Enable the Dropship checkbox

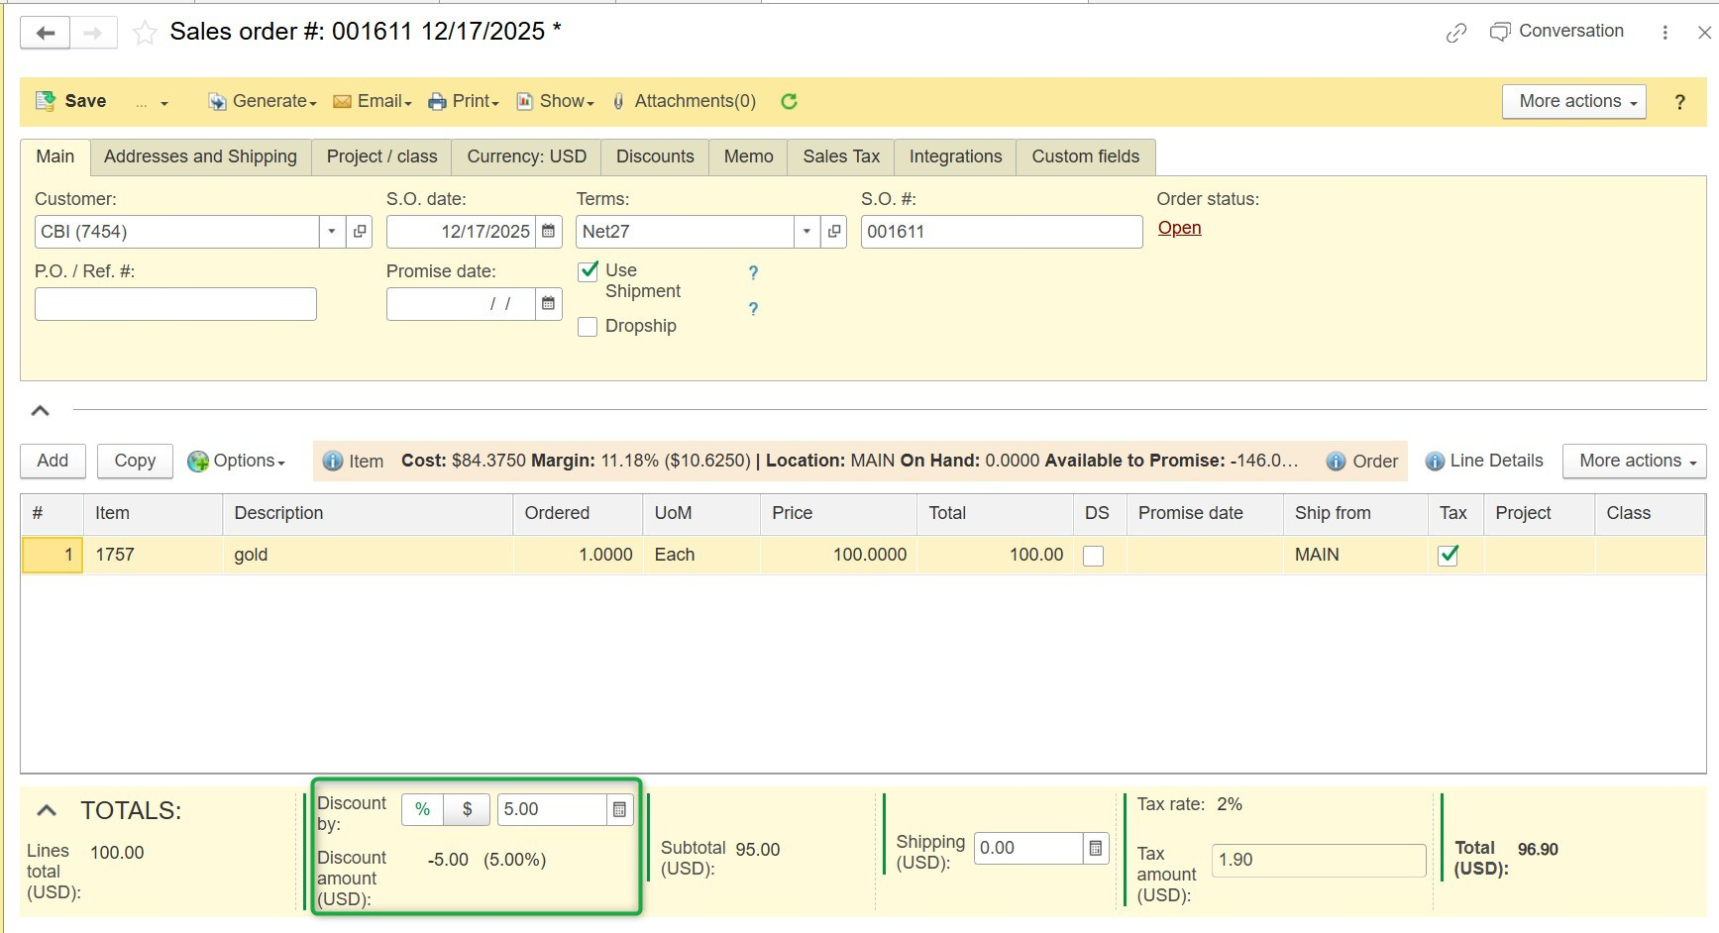tap(588, 327)
